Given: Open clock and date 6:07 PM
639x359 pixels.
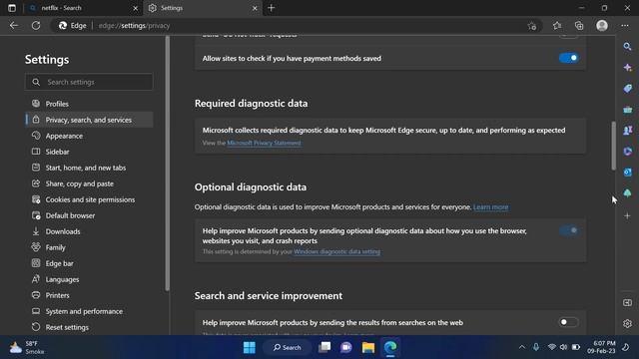Looking at the screenshot, I should point(601,347).
